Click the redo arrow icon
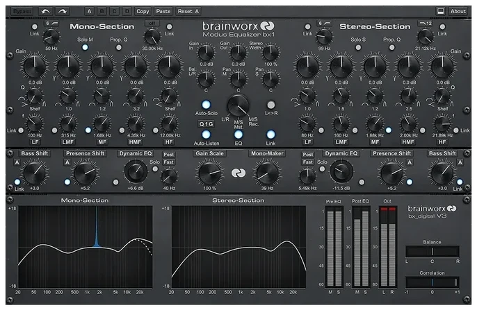This screenshot has height=310, width=477. (63, 12)
